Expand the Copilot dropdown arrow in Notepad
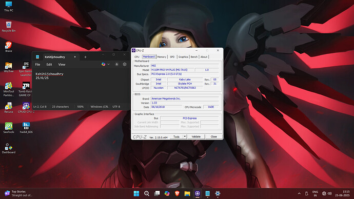354x199 pixels. 109,64
